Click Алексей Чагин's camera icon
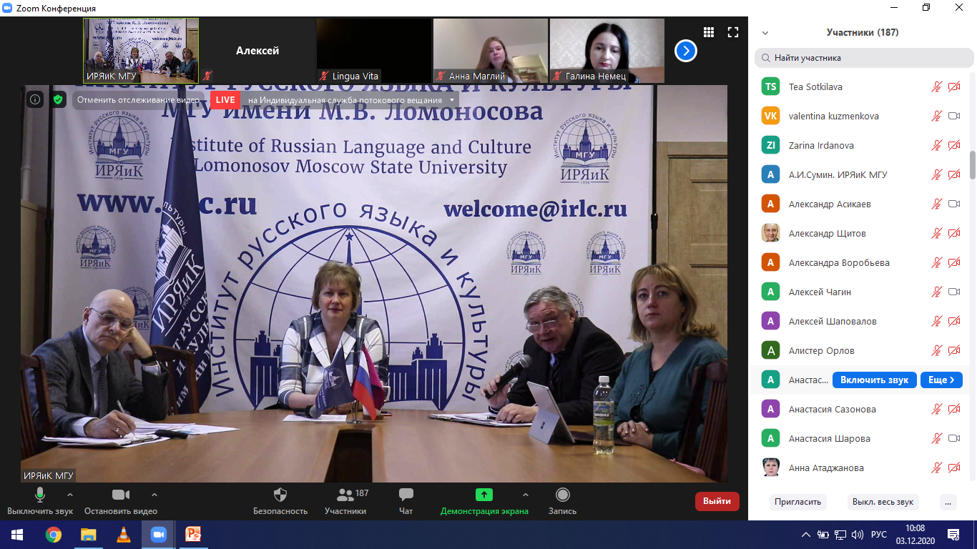This screenshot has height=549, width=977. 953,292
